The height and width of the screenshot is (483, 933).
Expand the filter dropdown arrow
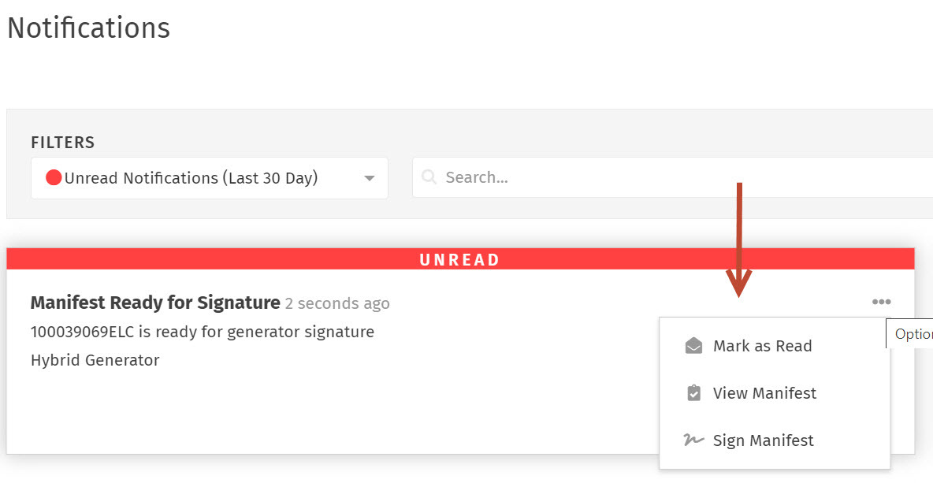(x=370, y=178)
